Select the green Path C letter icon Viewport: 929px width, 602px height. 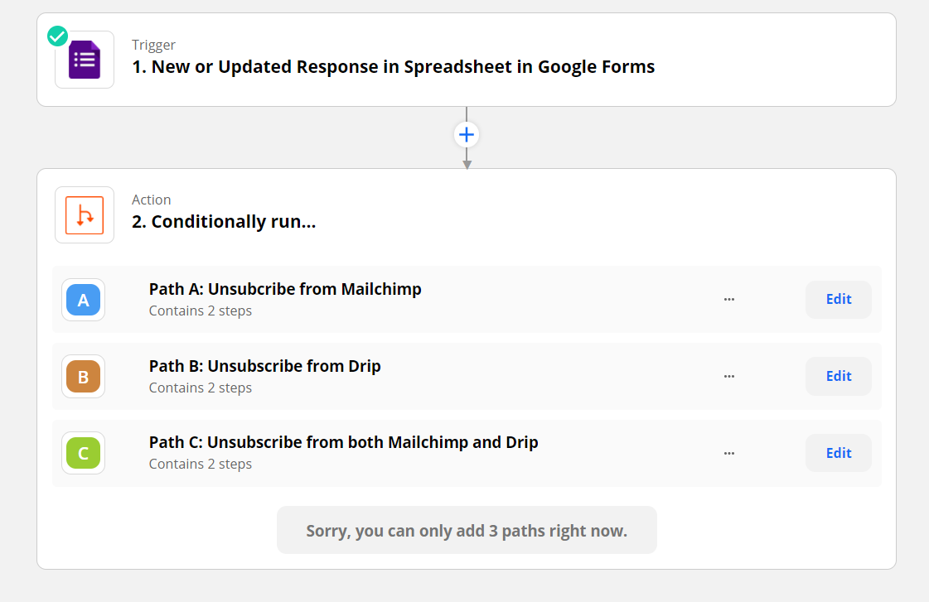tap(84, 453)
